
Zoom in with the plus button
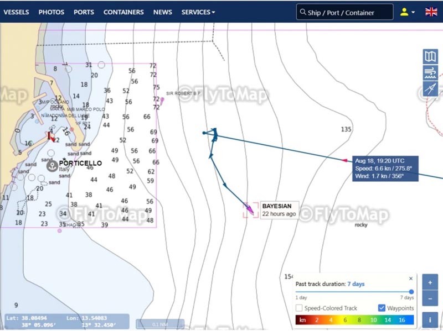[430, 282]
